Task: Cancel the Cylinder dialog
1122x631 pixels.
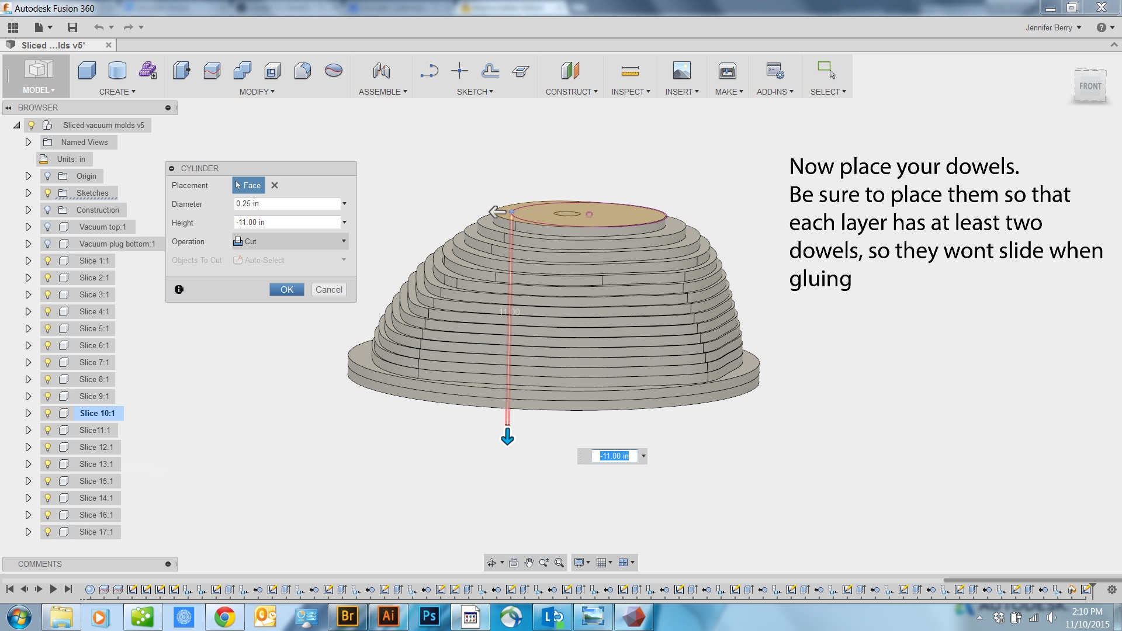Action: click(x=328, y=290)
